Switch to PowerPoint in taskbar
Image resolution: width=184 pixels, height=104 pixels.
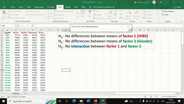(x=95, y=101)
